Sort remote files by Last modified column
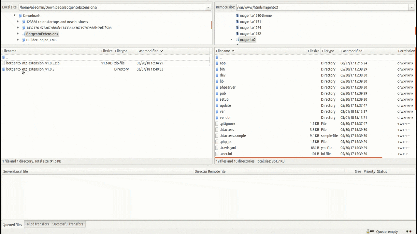 [368, 51]
